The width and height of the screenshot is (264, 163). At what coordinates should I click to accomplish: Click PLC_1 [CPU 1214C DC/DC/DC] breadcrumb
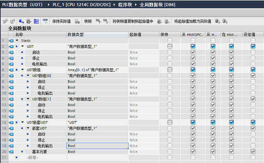click(x=82, y=5)
